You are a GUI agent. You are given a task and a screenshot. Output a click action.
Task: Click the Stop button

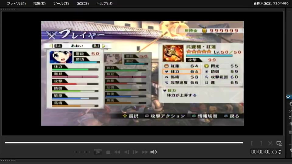(x=108, y=152)
